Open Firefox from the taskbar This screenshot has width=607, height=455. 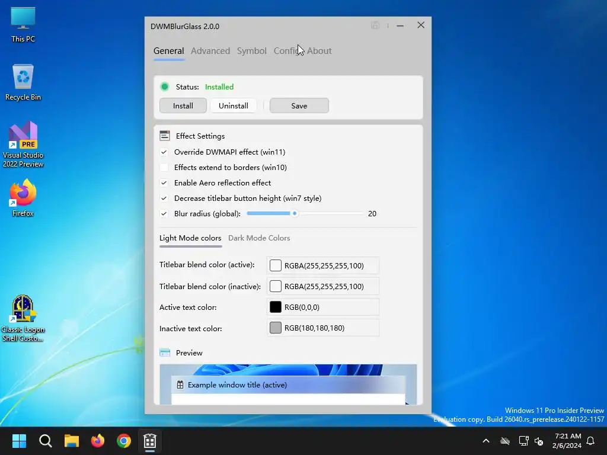(98, 441)
